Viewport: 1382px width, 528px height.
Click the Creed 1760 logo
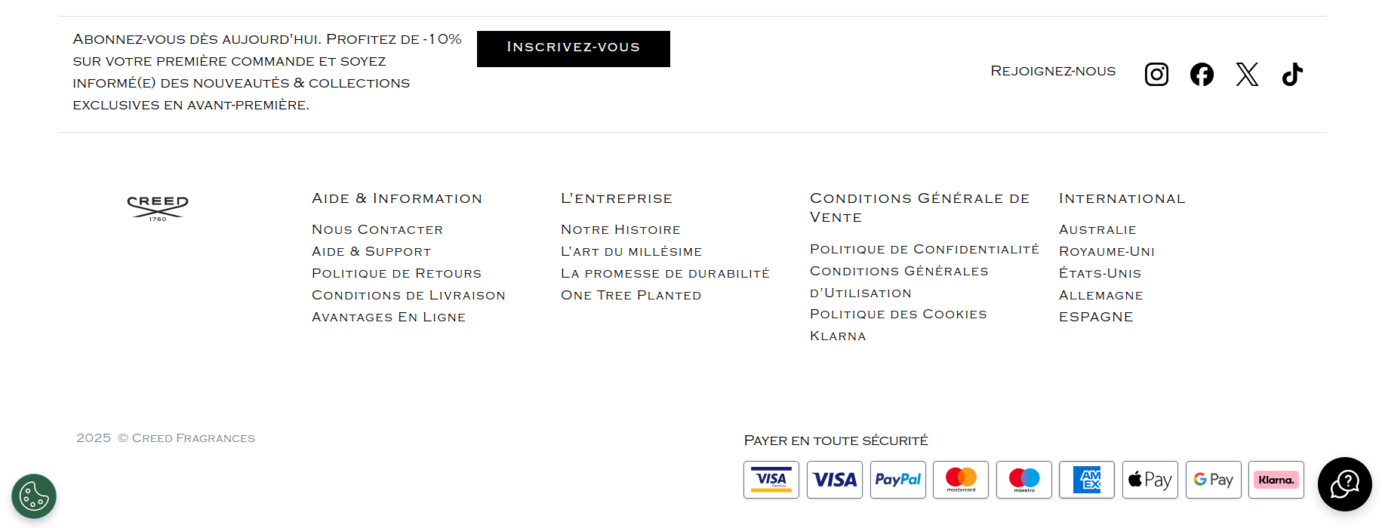pyautogui.click(x=158, y=207)
